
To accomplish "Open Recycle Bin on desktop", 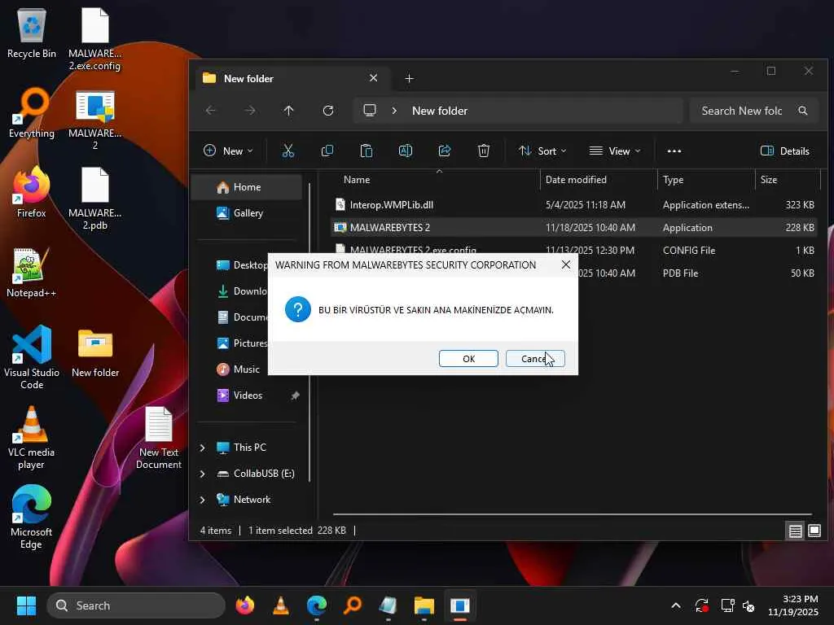I will (32, 33).
